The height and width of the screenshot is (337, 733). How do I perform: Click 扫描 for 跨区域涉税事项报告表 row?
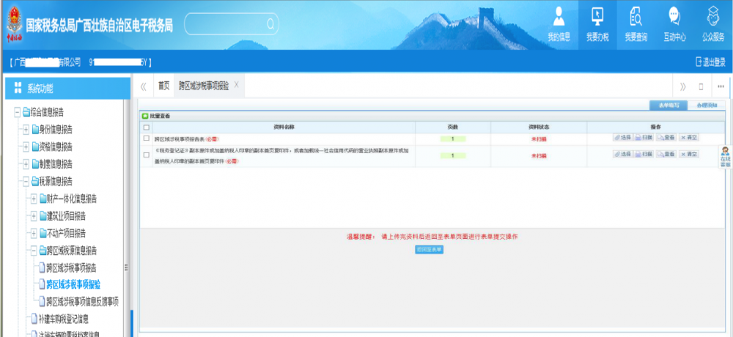(x=644, y=138)
